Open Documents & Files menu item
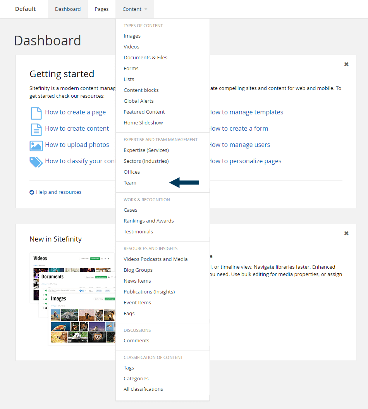This screenshot has width=368, height=409. point(145,58)
